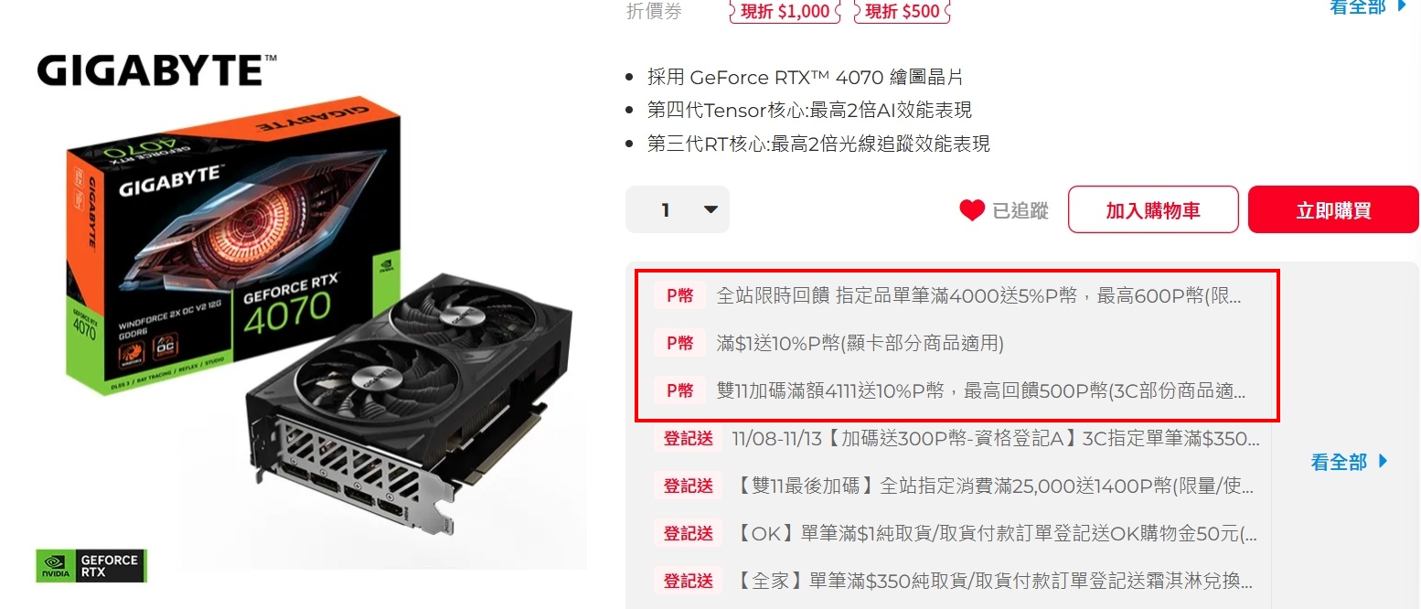Screen dimensions: 1421x609
Task: Click the red heart tracked icon
Action: pyautogui.click(x=971, y=210)
